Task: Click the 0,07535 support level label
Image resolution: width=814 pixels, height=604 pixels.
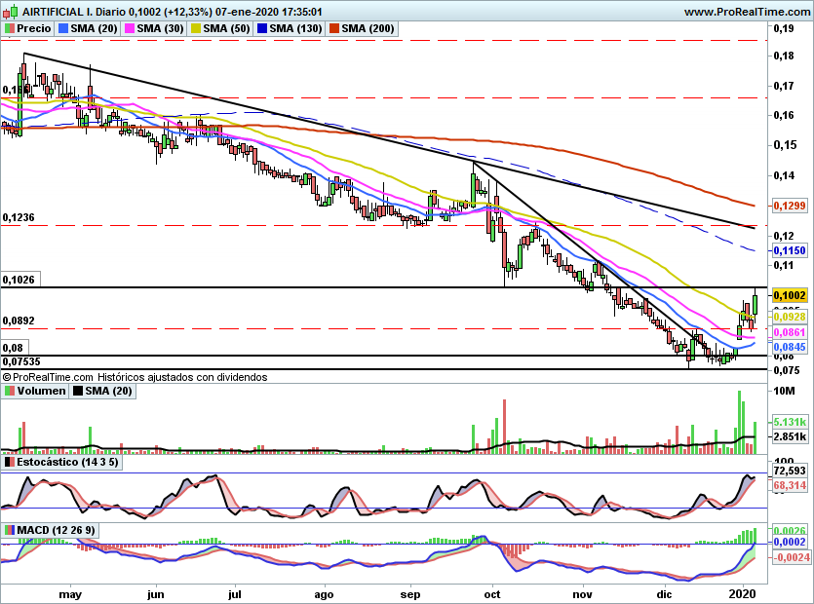Action: (x=21, y=361)
